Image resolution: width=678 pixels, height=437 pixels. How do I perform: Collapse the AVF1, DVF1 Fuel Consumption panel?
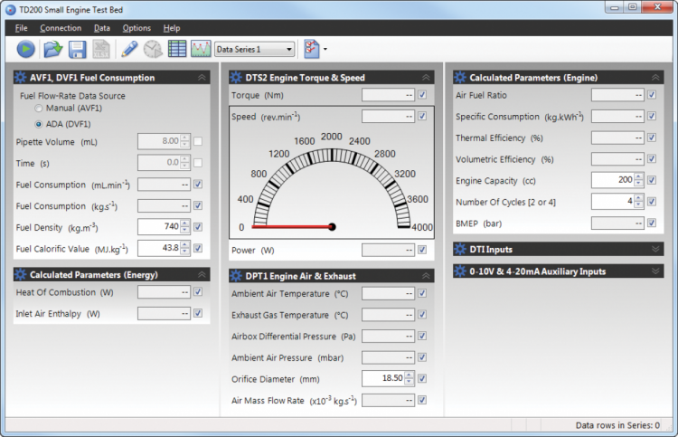[202, 78]
